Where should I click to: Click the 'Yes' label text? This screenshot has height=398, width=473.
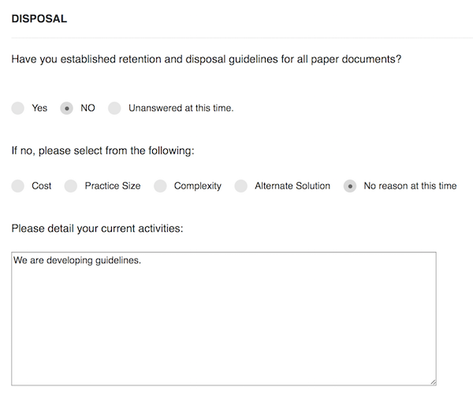tap(39, 108)
